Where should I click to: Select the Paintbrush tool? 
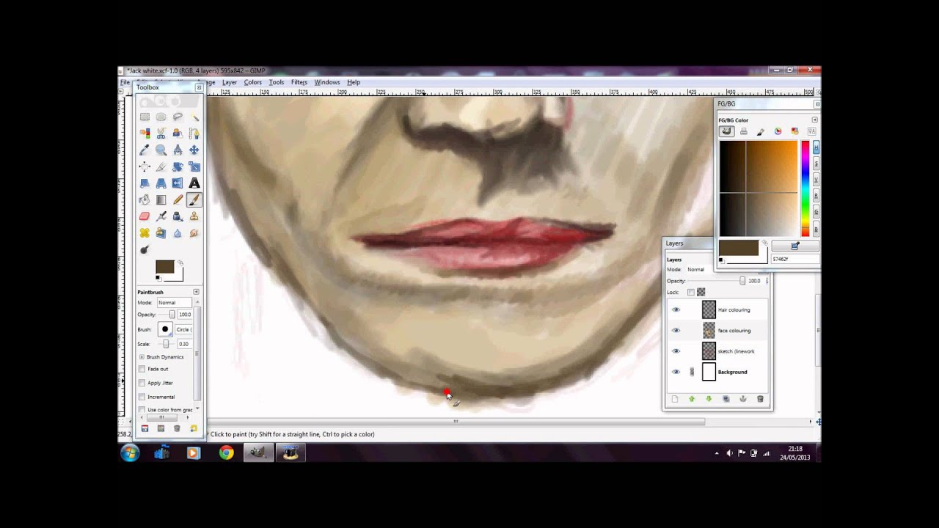(194, 200)
